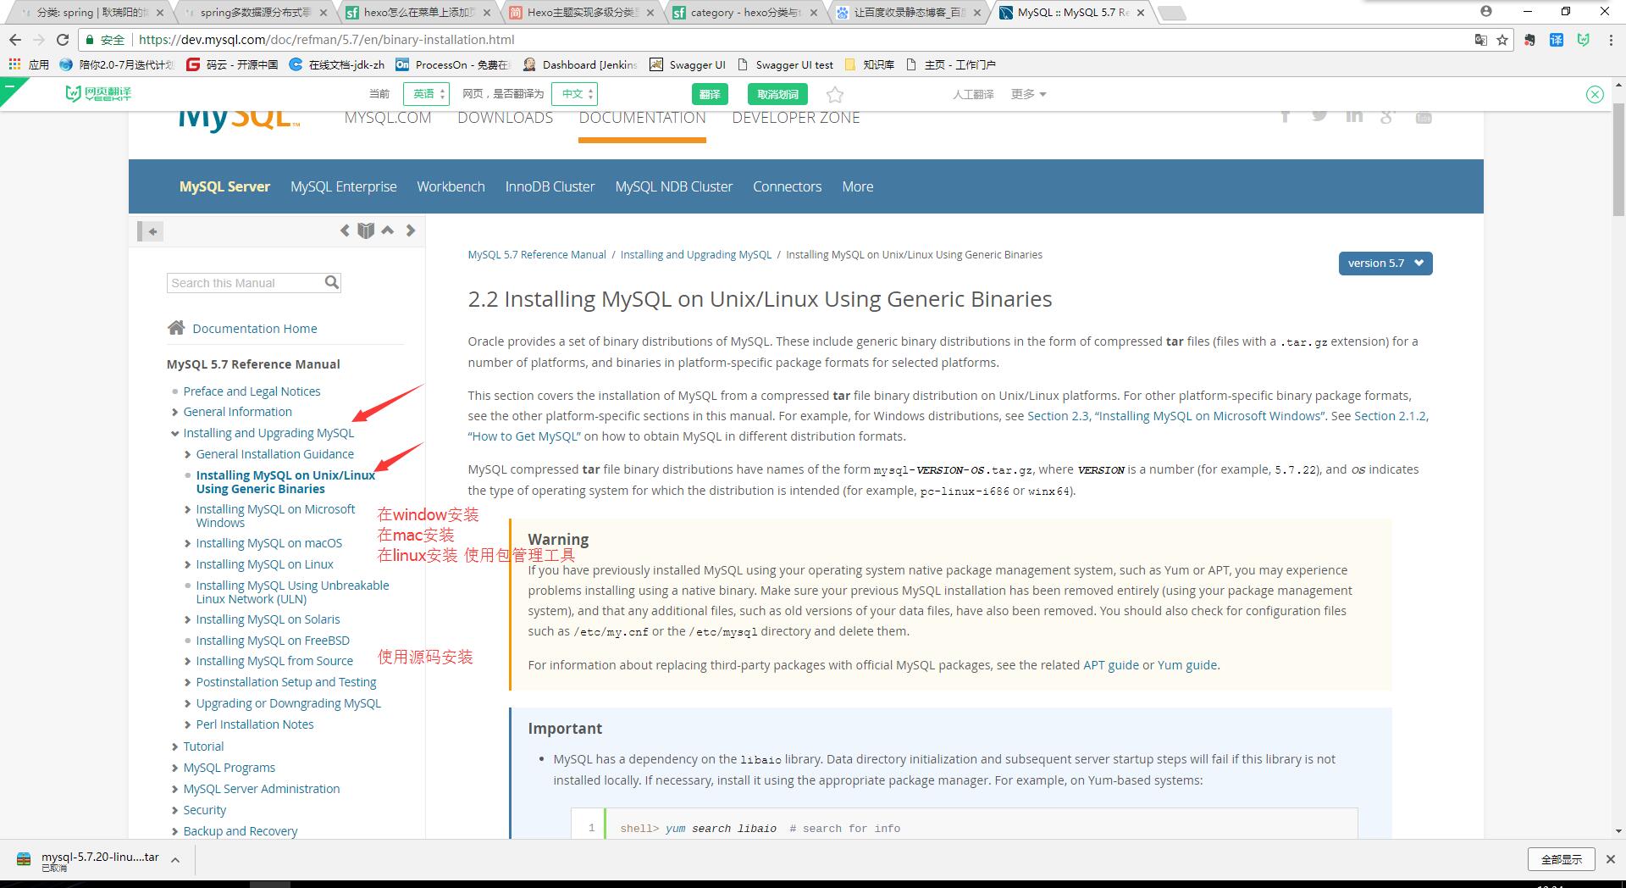This screenshot has width=1626, height=888.
Task: Go to previous manual section arrow
Action: 345,230
